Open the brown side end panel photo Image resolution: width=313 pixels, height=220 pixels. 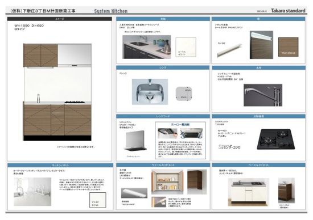(286, 191)
